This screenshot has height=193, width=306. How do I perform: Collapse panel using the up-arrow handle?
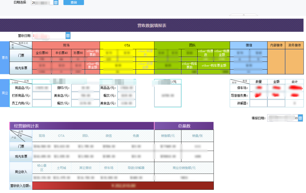(244, 15)
